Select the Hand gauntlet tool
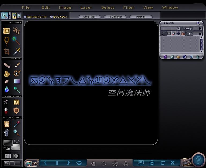 (6, 133)
